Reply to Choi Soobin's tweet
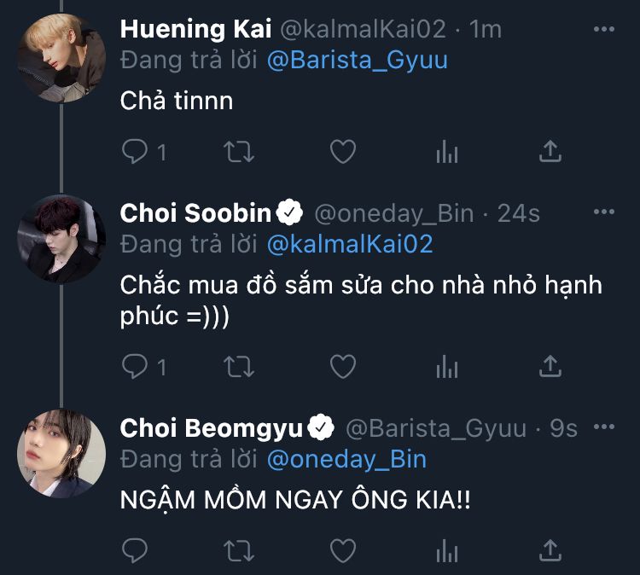This screenshot has height=575, width=640. (x=135, y=367)
